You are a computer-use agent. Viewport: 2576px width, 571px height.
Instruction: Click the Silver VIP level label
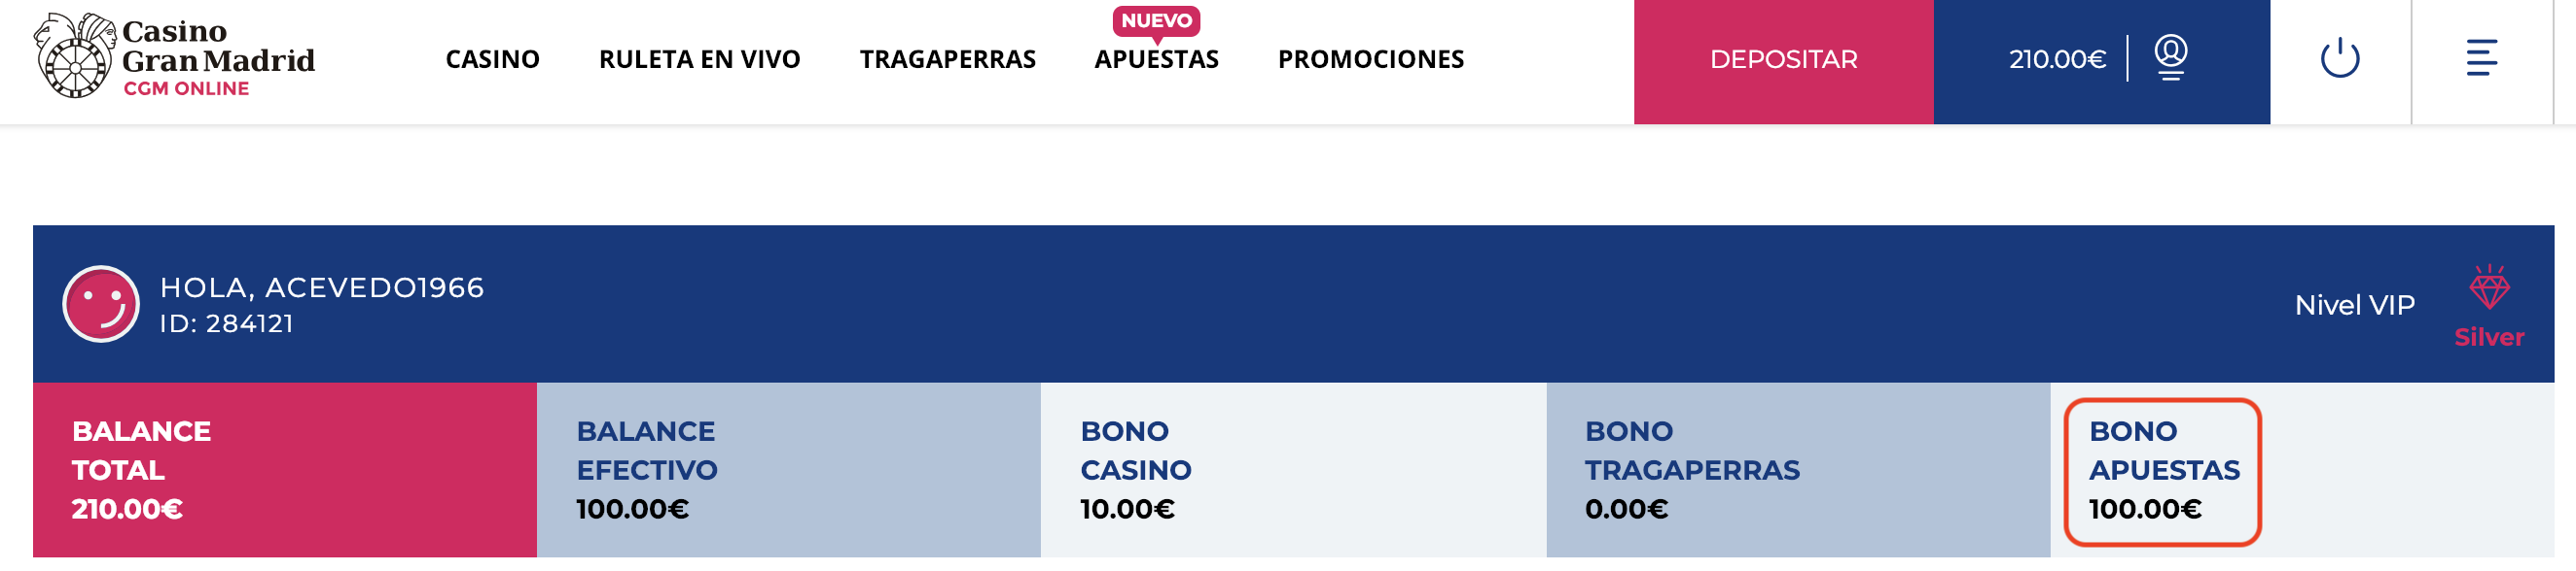point(2488,337)
